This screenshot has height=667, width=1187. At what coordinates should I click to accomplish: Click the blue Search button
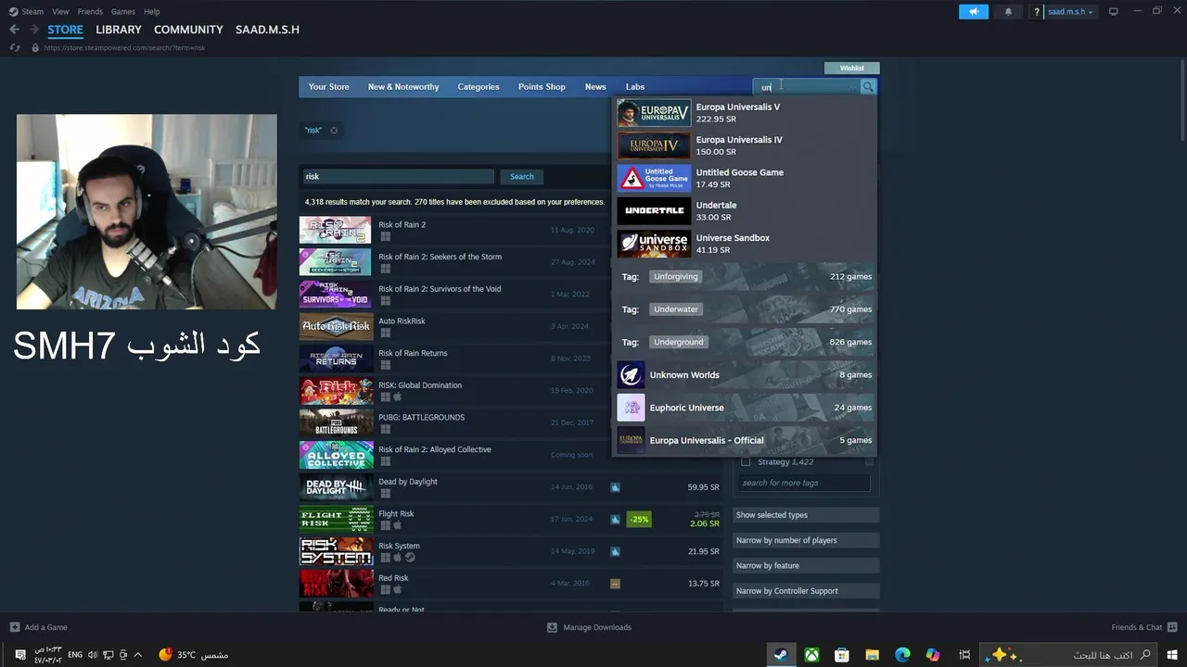pos(522,176)
